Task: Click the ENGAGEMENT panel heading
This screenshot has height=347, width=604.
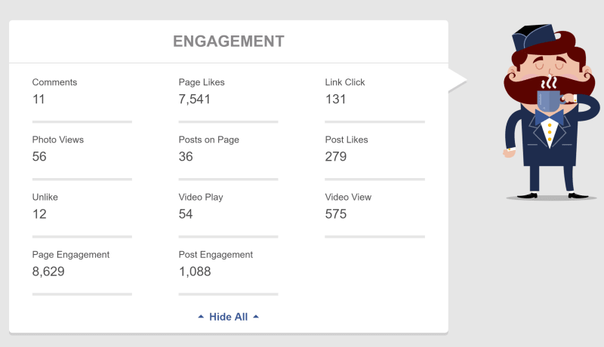Action: click(229, 41)
